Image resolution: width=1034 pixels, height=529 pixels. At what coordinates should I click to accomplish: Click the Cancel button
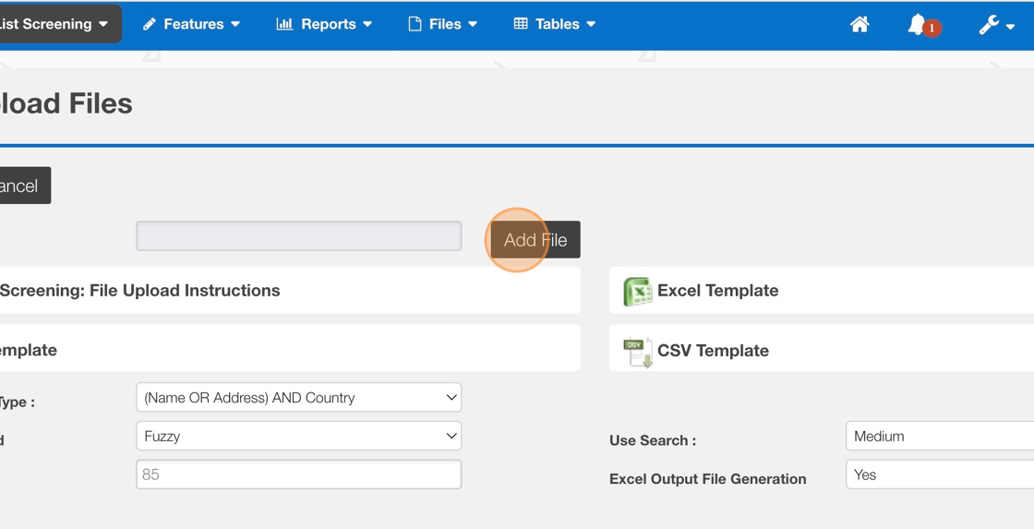click(20, 186)
